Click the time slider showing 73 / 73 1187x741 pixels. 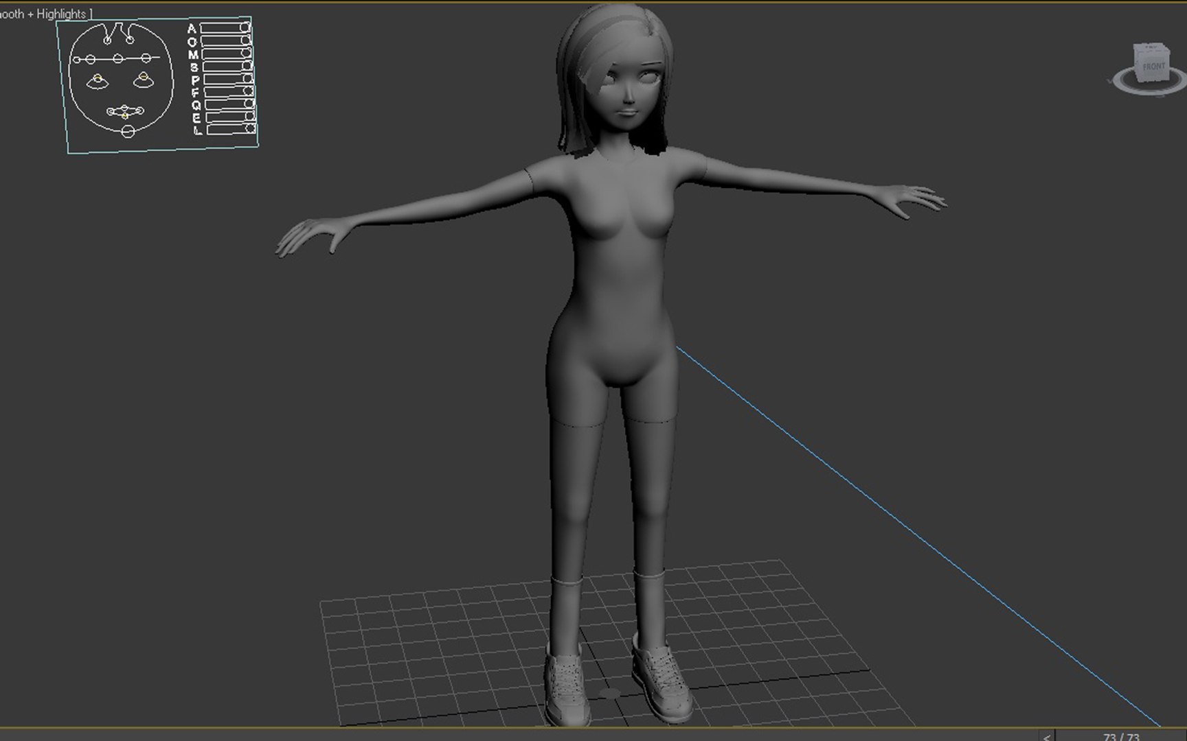click(1120, 737)
